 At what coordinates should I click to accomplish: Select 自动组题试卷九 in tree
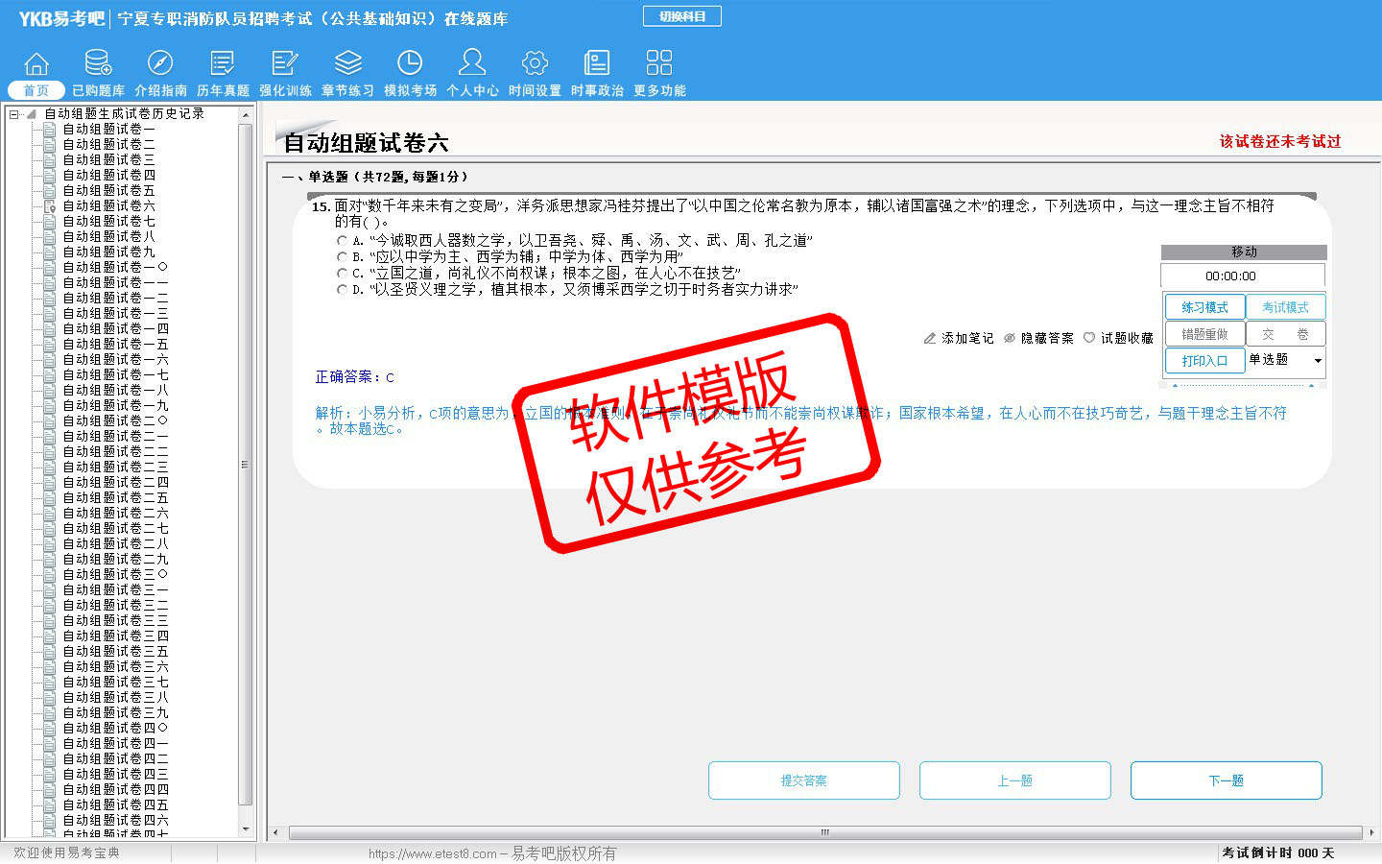[108, 252]
